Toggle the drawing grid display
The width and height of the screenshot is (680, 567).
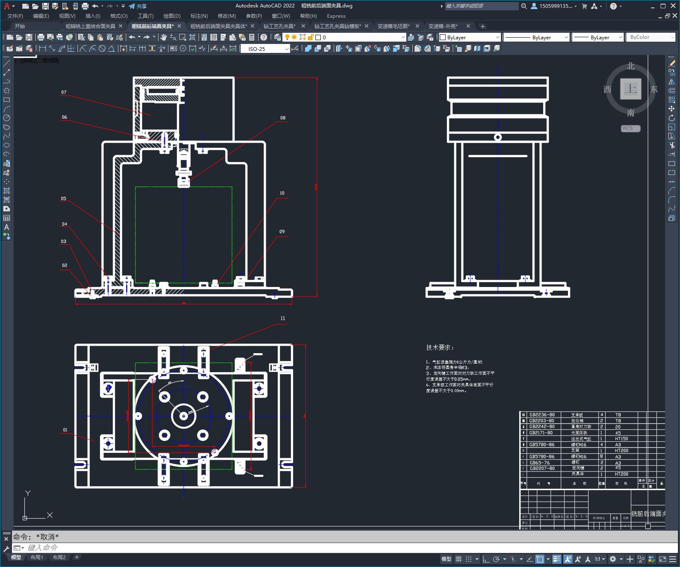tap(458, 559)
